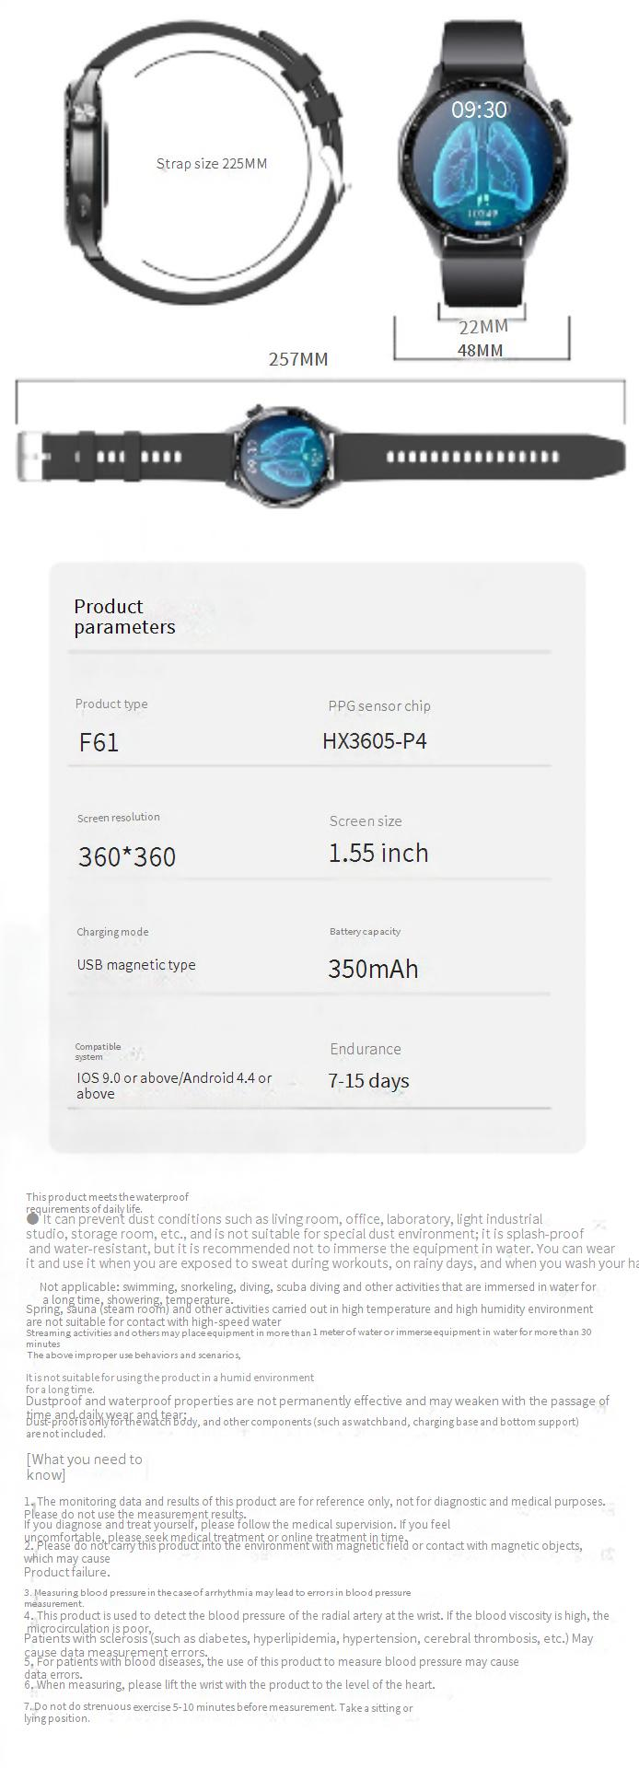Click the gray bullet dot before 'It can prevent dust'
The image size is (639, 1768).
coord(33,1218)
